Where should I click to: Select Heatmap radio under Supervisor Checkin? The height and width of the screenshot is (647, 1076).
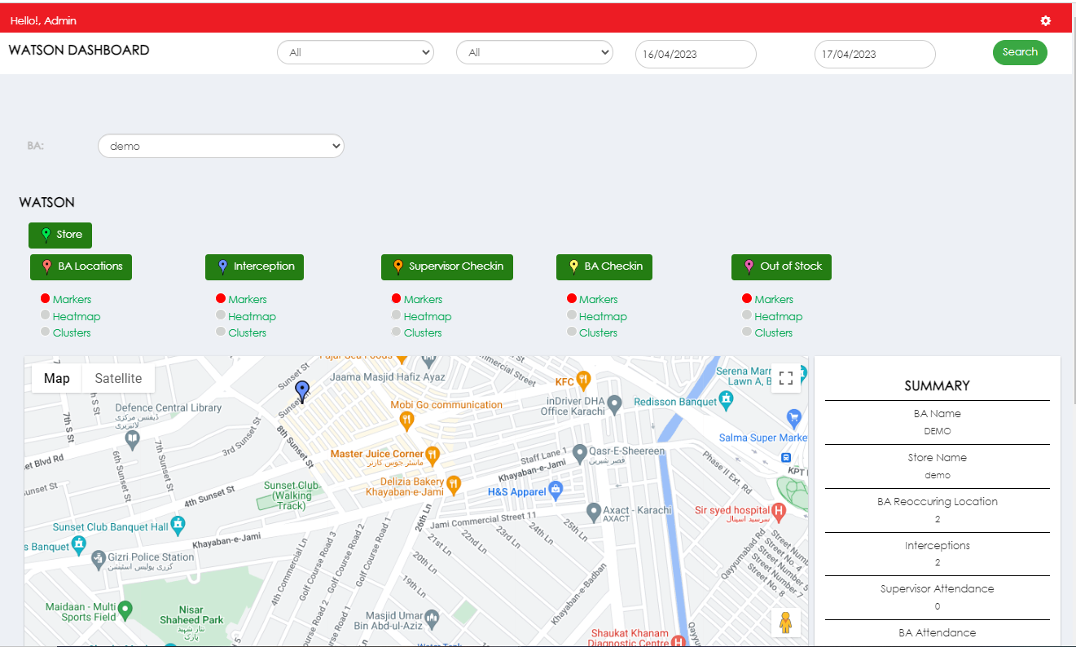tap(397, 315)
